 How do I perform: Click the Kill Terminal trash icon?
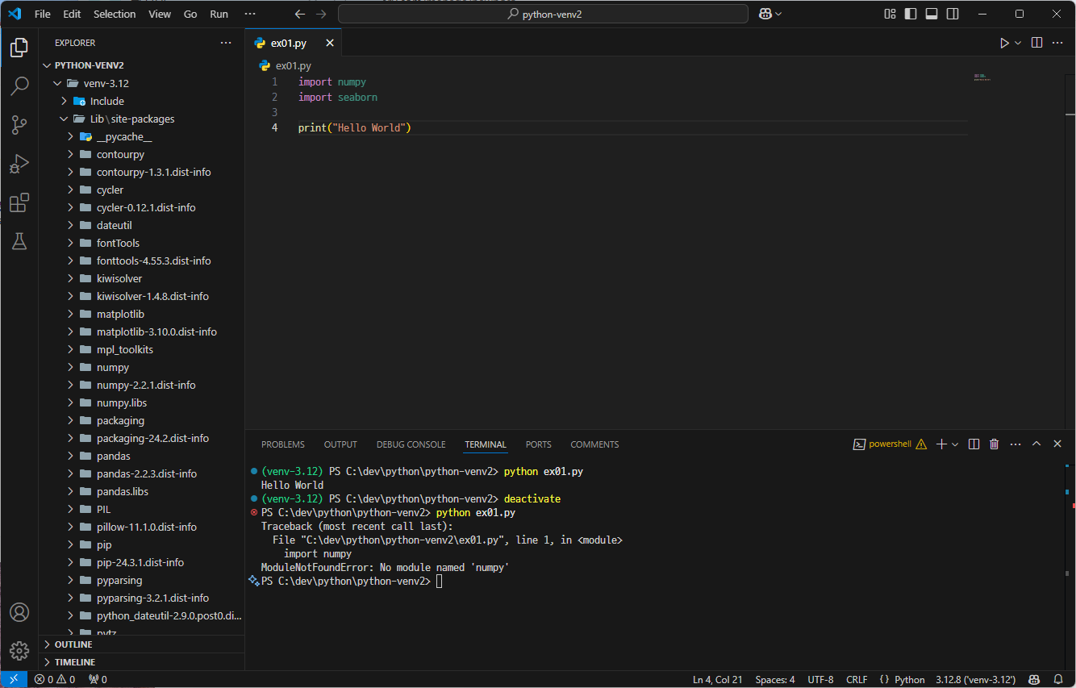coord(995,444)
